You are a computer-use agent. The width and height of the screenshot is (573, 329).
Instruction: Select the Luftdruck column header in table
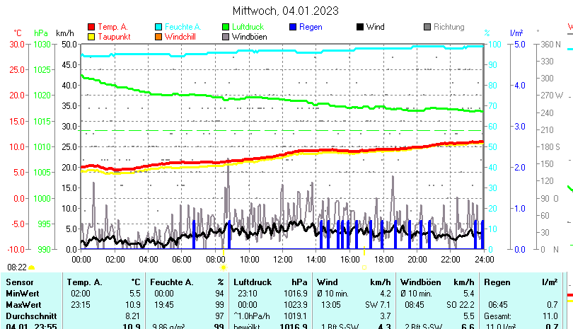click(253, 282)
